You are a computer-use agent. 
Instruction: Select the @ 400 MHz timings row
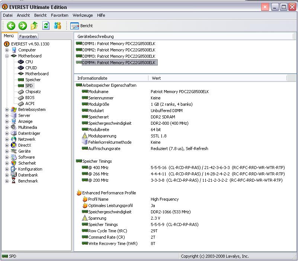183,168
